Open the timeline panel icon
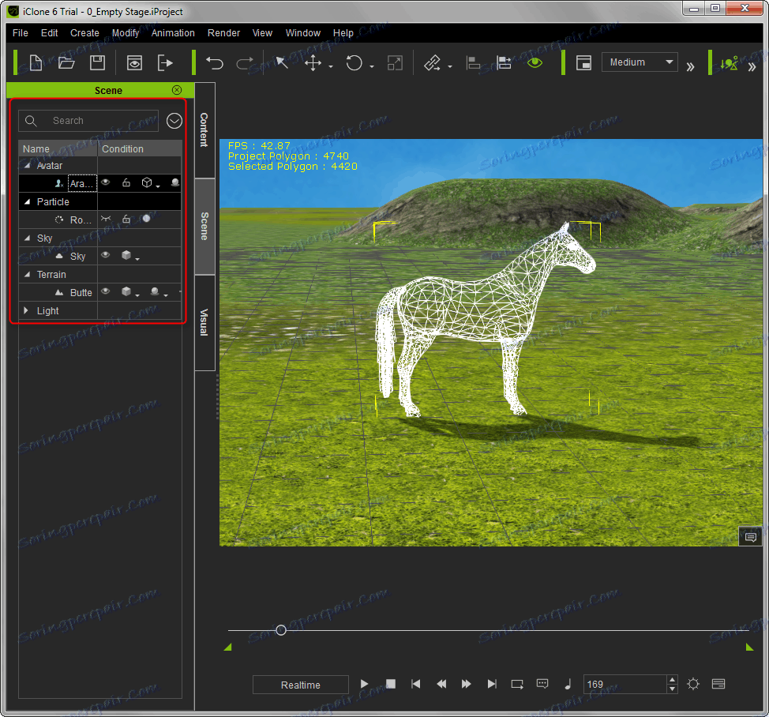 718,684
